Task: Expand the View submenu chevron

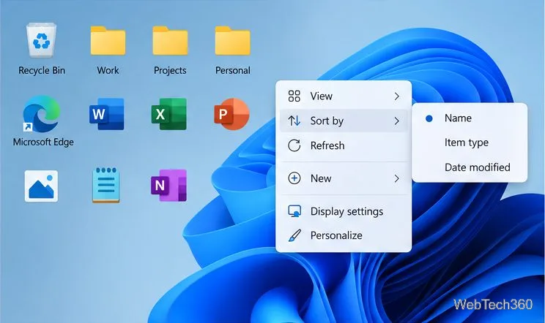Action: coord(396,96)
